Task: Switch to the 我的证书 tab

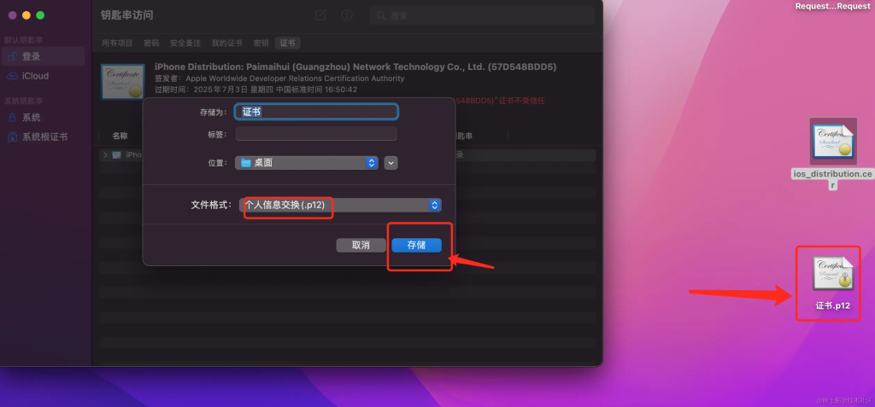Action: coord(226,43)
